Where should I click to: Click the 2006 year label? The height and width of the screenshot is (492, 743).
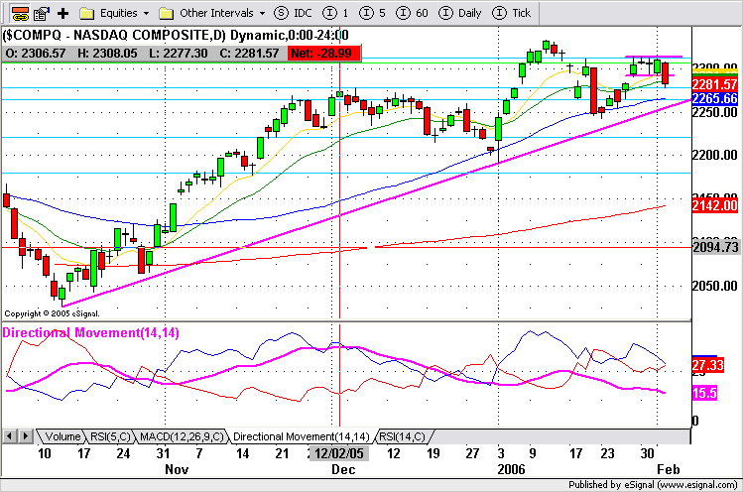coord(511,469)
